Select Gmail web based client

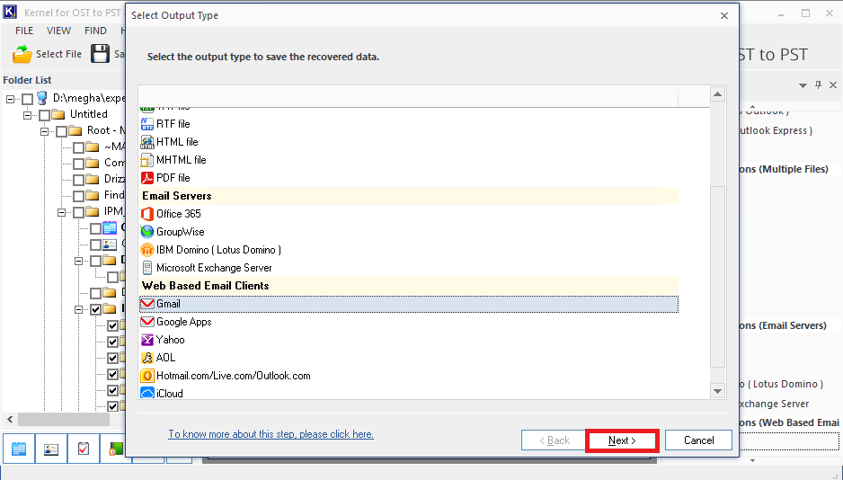click(x=409, y=304)
